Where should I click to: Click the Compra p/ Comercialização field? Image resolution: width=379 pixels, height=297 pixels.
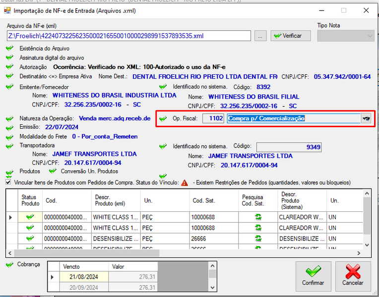(294, 118)
